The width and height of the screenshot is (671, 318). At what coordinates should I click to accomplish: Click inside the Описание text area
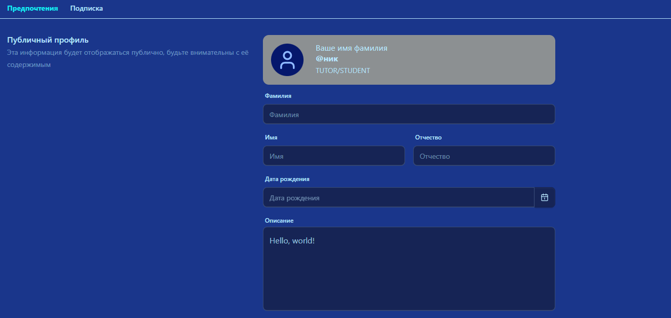(x=409, y=269)
